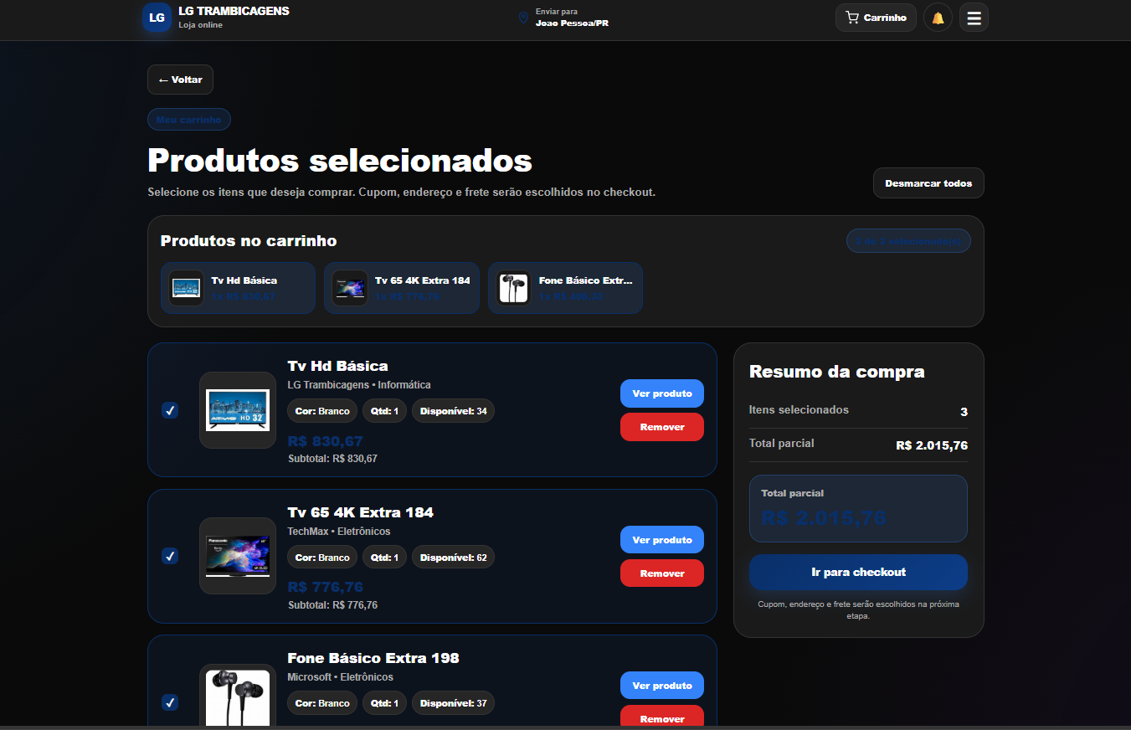This screenshot has height=730, width=1131.
Task: Click the location pin icon
Action: point(523,18)
